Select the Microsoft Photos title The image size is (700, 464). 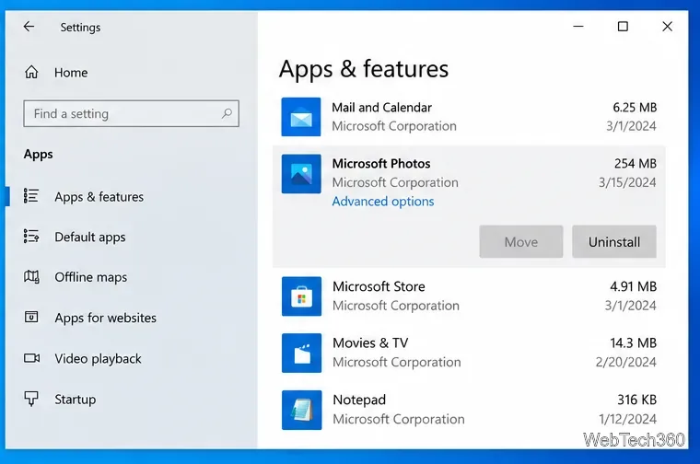point(381,164)
